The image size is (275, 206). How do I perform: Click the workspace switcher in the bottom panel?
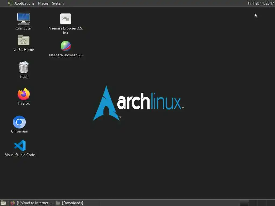(257, 203)
